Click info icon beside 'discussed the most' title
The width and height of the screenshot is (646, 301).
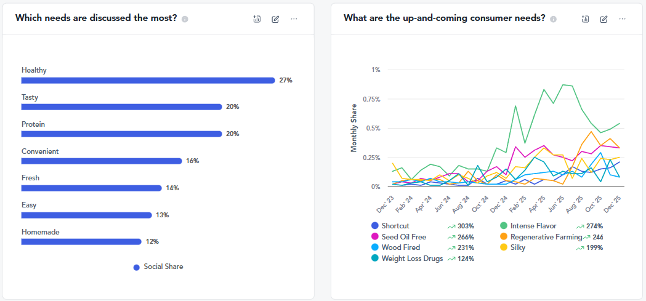tap(185, 19)
